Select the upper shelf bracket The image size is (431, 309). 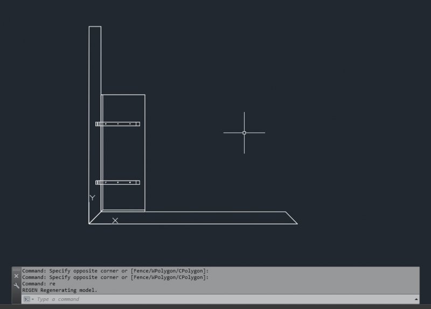click(117, 124)
